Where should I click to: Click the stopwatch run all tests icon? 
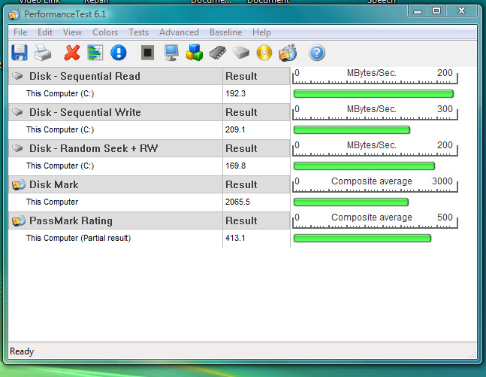click(x=288, y=53)
